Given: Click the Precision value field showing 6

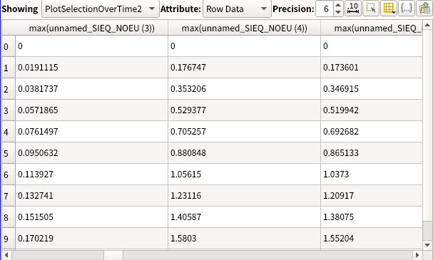Looking at the screenshot, I should tap(325, 9).
